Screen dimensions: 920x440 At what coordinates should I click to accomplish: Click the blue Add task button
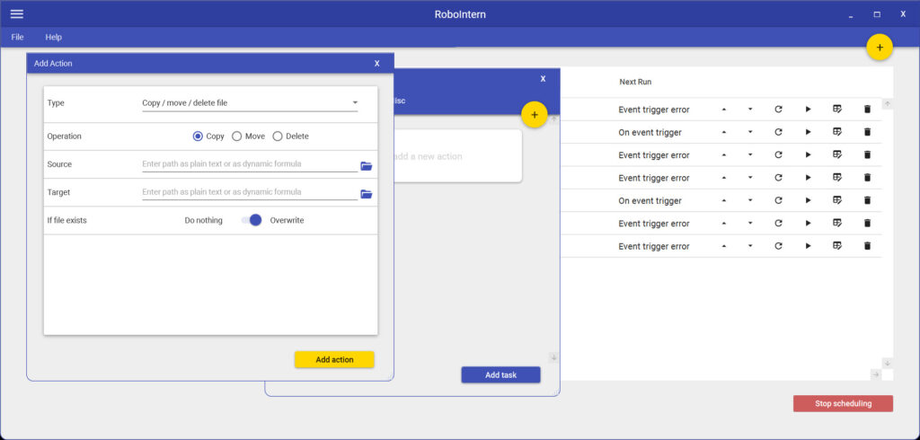coord(500,374)
